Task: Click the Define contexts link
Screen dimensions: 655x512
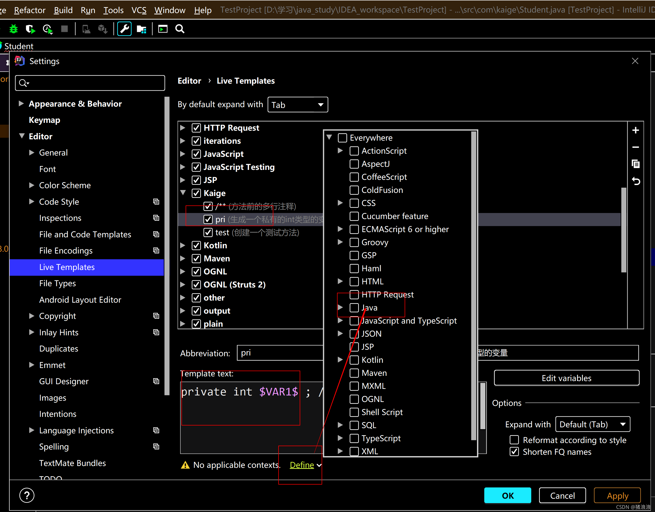Action: (x=302, y=465)
